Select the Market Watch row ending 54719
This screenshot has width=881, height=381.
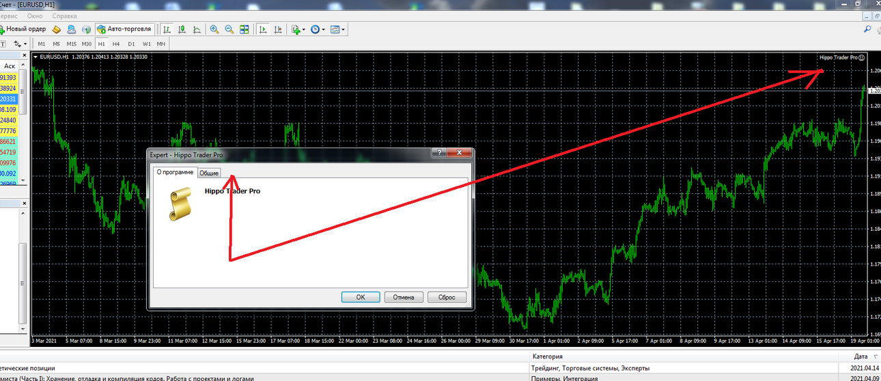[9, 152]
